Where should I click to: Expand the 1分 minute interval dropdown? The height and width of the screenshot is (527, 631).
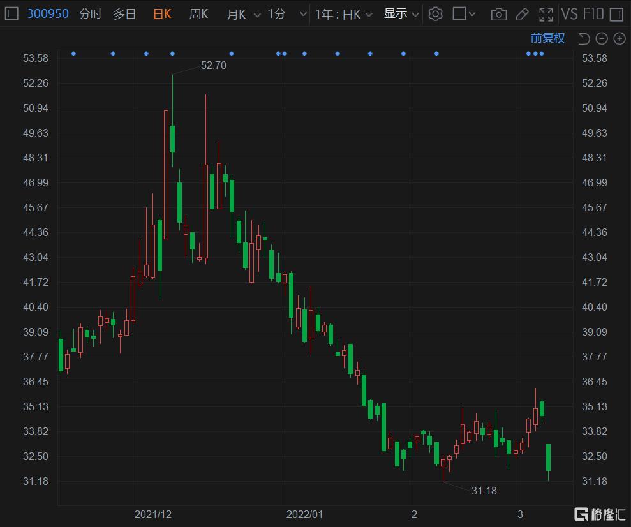(x=287, y=15)
